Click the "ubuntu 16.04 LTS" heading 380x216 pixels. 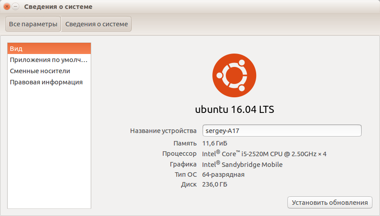(x=234, y=109)
